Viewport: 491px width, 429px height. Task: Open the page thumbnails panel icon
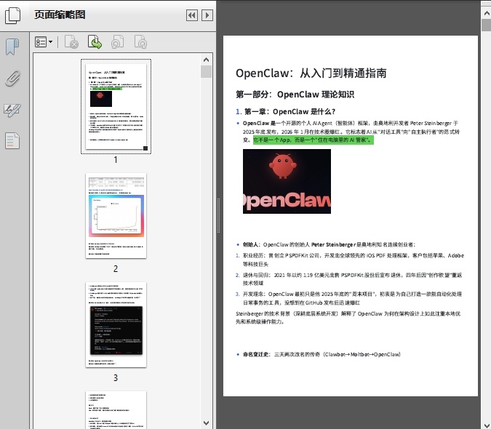(x=12, y=15)
